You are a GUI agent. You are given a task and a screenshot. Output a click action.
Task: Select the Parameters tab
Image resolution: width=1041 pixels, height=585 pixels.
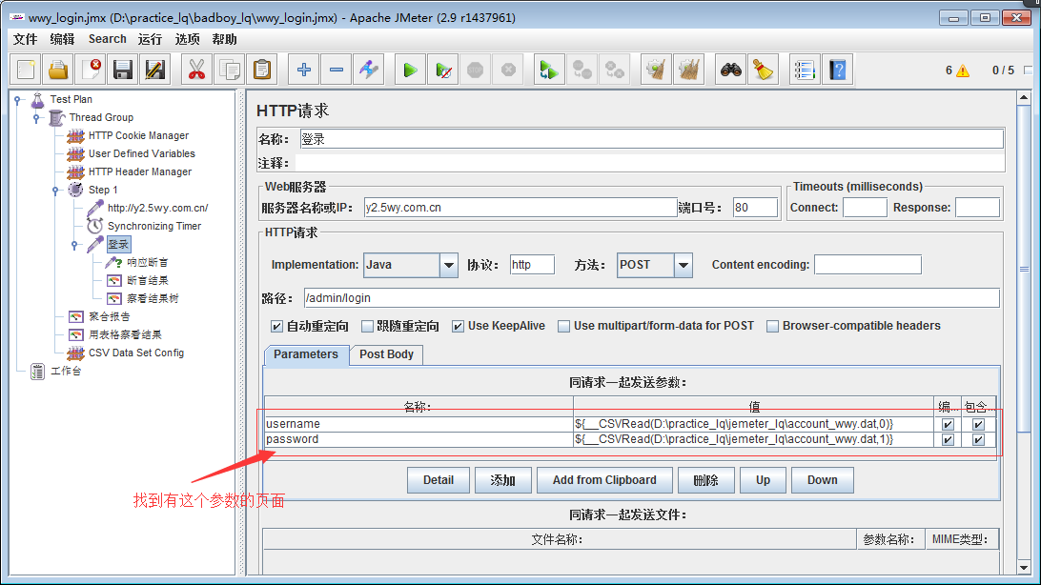pos(306,354)
